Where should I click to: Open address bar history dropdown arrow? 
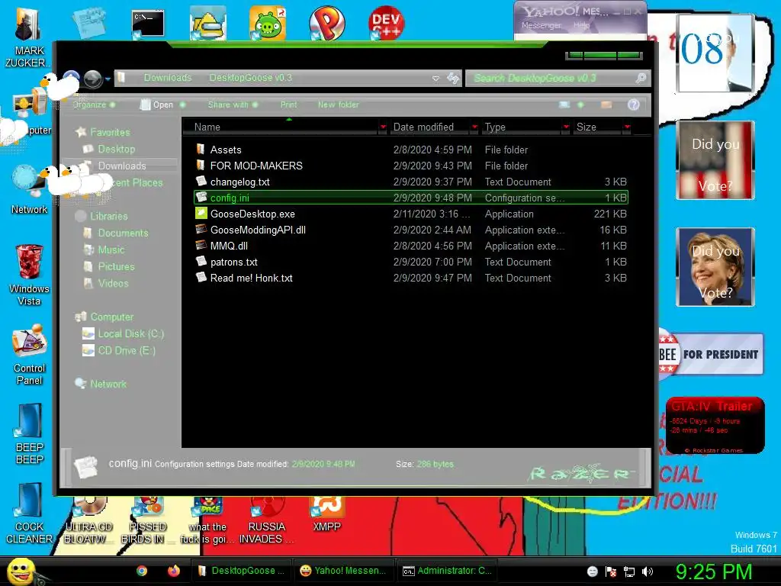(x=435, y=79)
